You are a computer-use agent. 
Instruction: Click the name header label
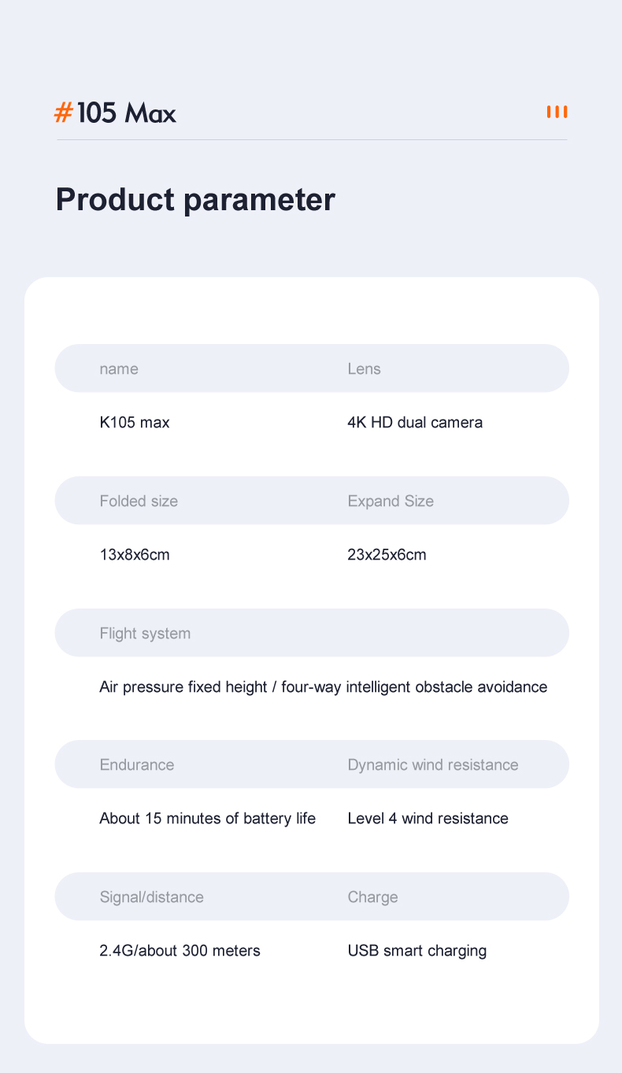[119, 368]
